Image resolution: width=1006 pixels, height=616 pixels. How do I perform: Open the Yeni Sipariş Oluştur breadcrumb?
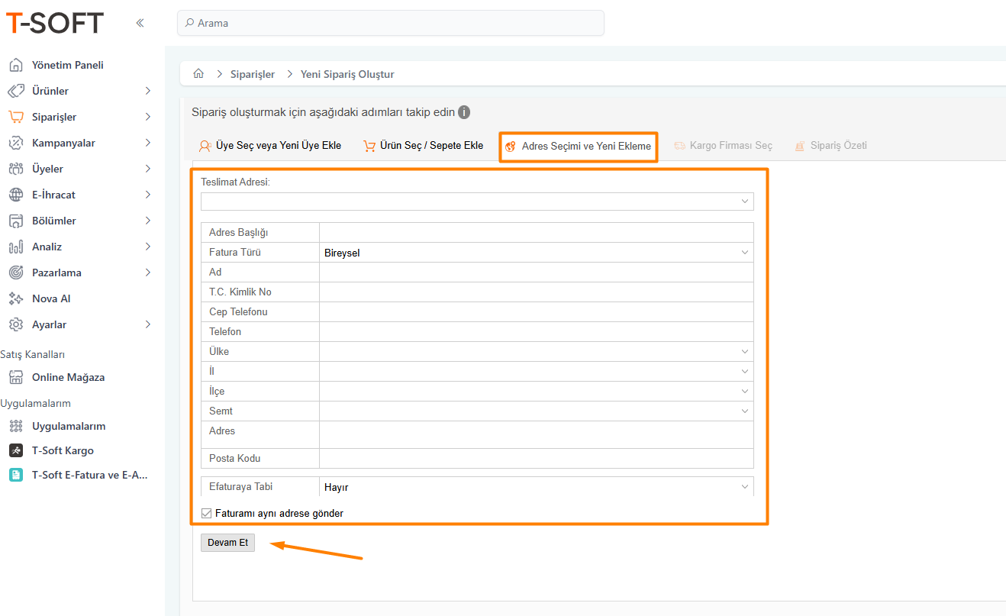point(347,74)
